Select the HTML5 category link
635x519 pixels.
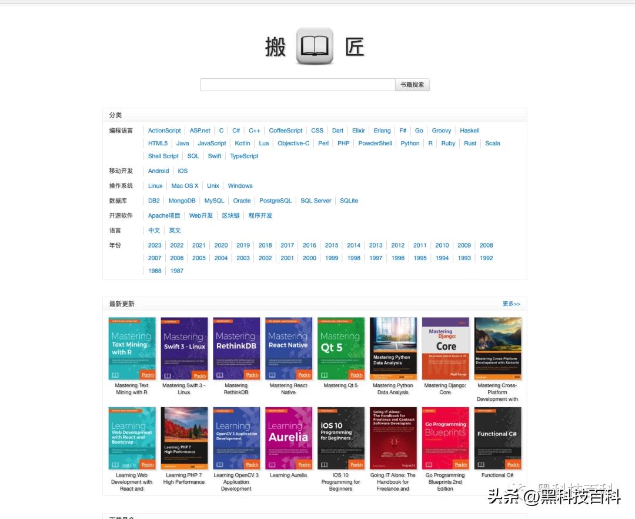[x=158, y=143]
